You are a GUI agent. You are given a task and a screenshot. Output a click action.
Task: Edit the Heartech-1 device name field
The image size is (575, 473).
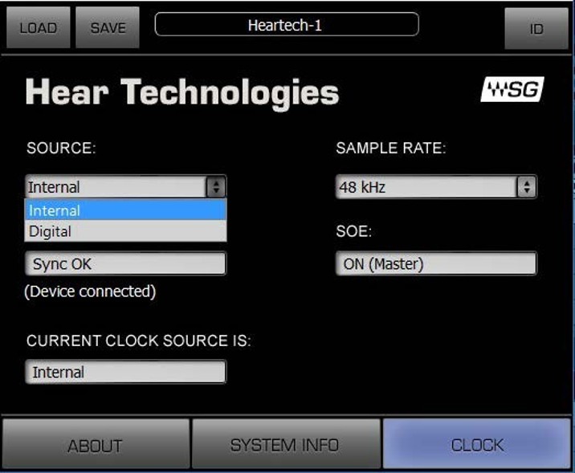tap(287, 25)
